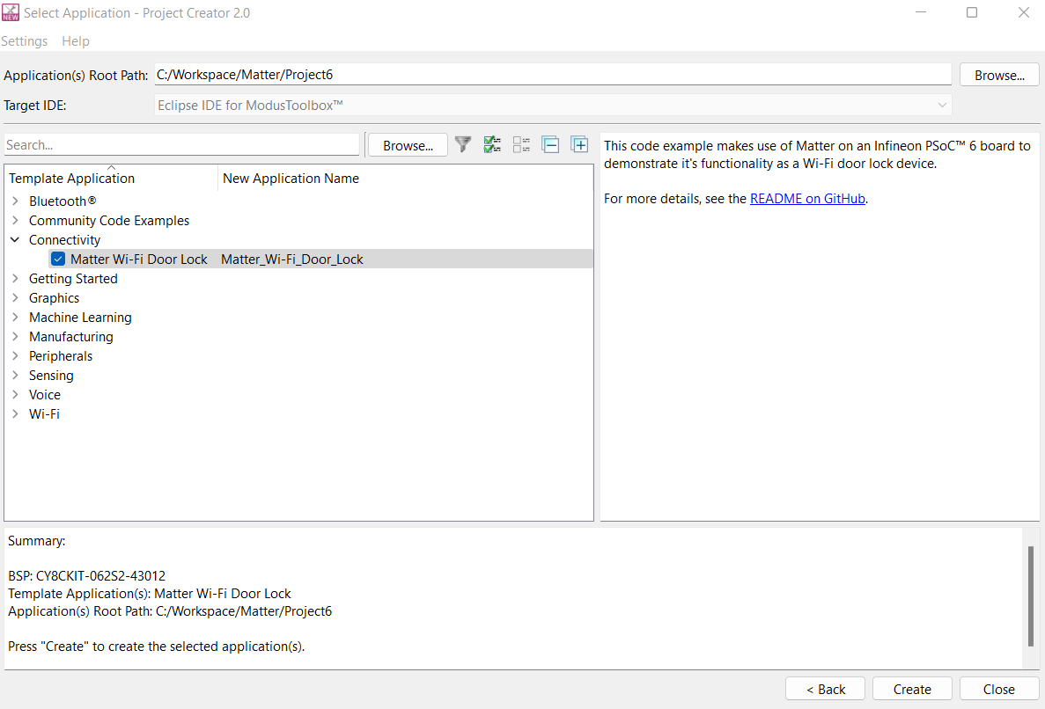
Task: Click the Project Creator app icon in the title bar
Action: tap(11, 12)
